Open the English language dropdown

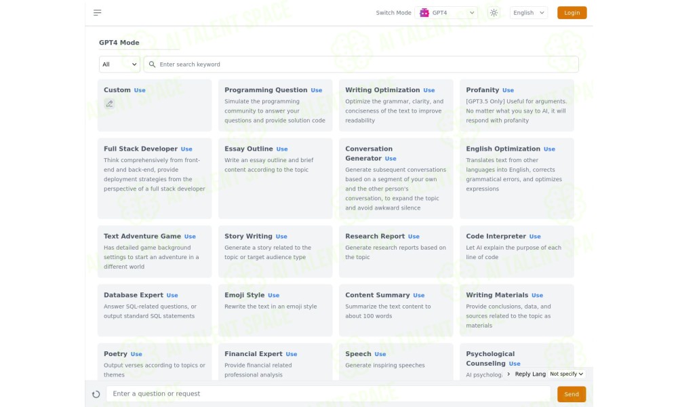coord(528,12)
